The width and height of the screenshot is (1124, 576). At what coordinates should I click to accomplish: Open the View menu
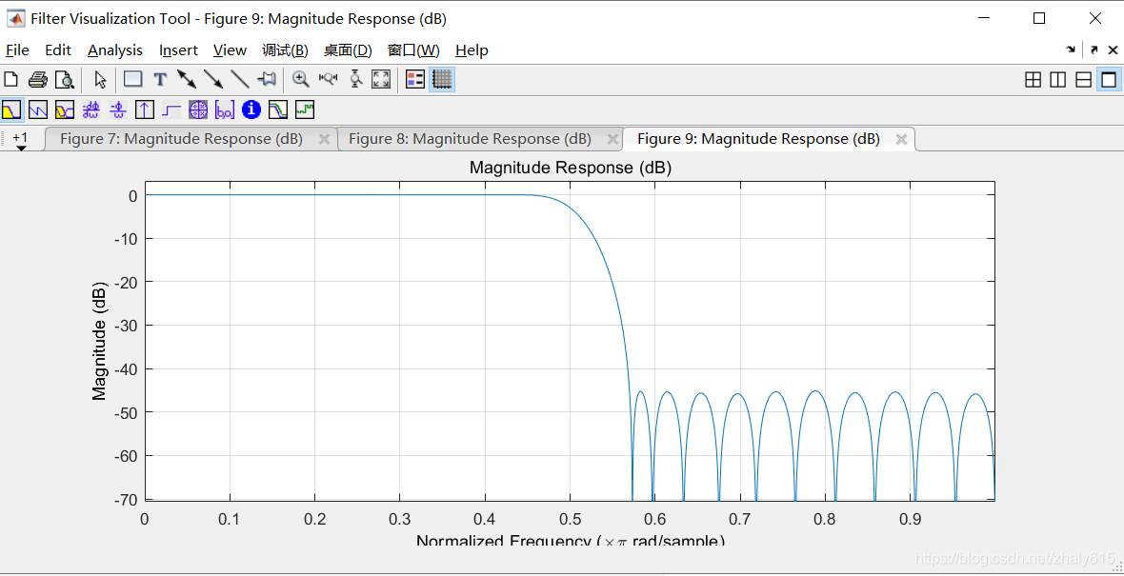[x=231, y=50]
